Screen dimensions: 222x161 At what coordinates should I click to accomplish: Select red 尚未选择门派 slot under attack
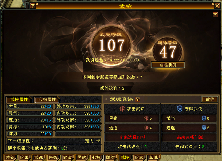[132, 137]
